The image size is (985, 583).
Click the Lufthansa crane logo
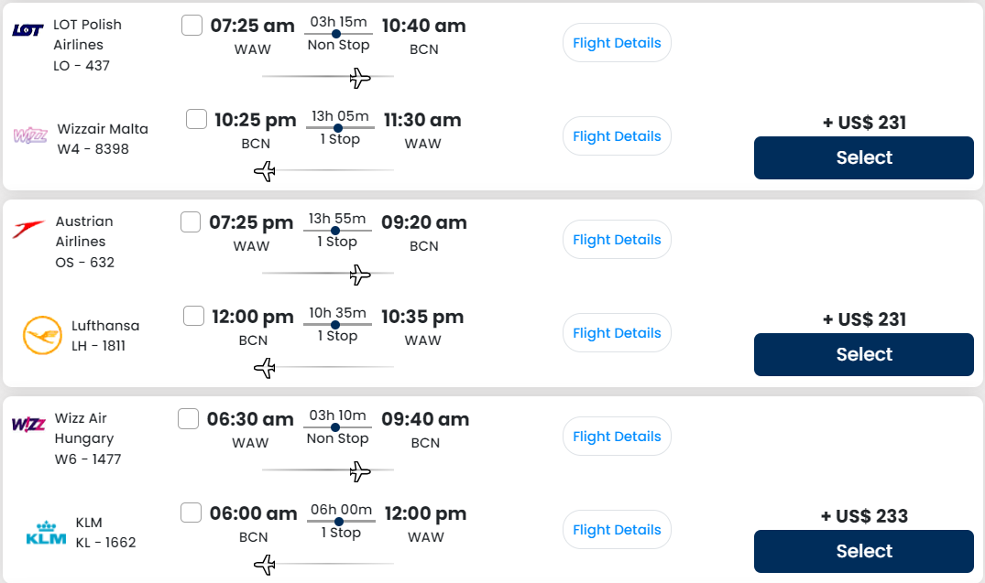[x=42, y=335]
